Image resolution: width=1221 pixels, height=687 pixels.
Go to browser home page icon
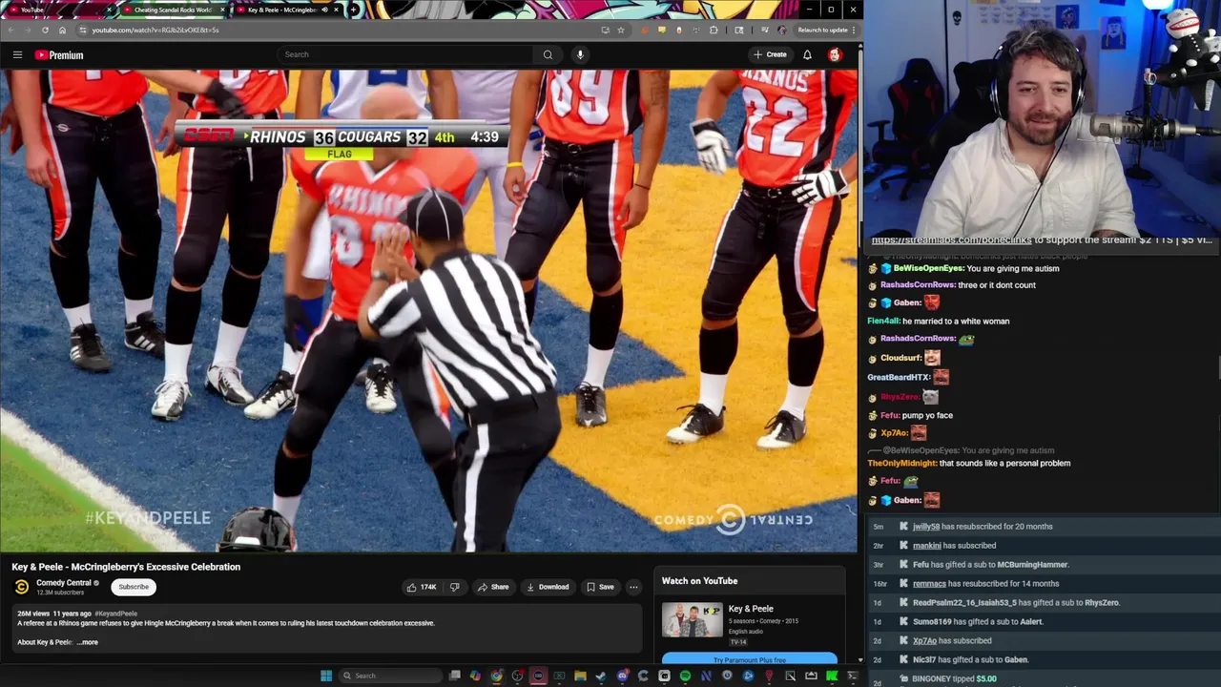(x=62, y=30)
